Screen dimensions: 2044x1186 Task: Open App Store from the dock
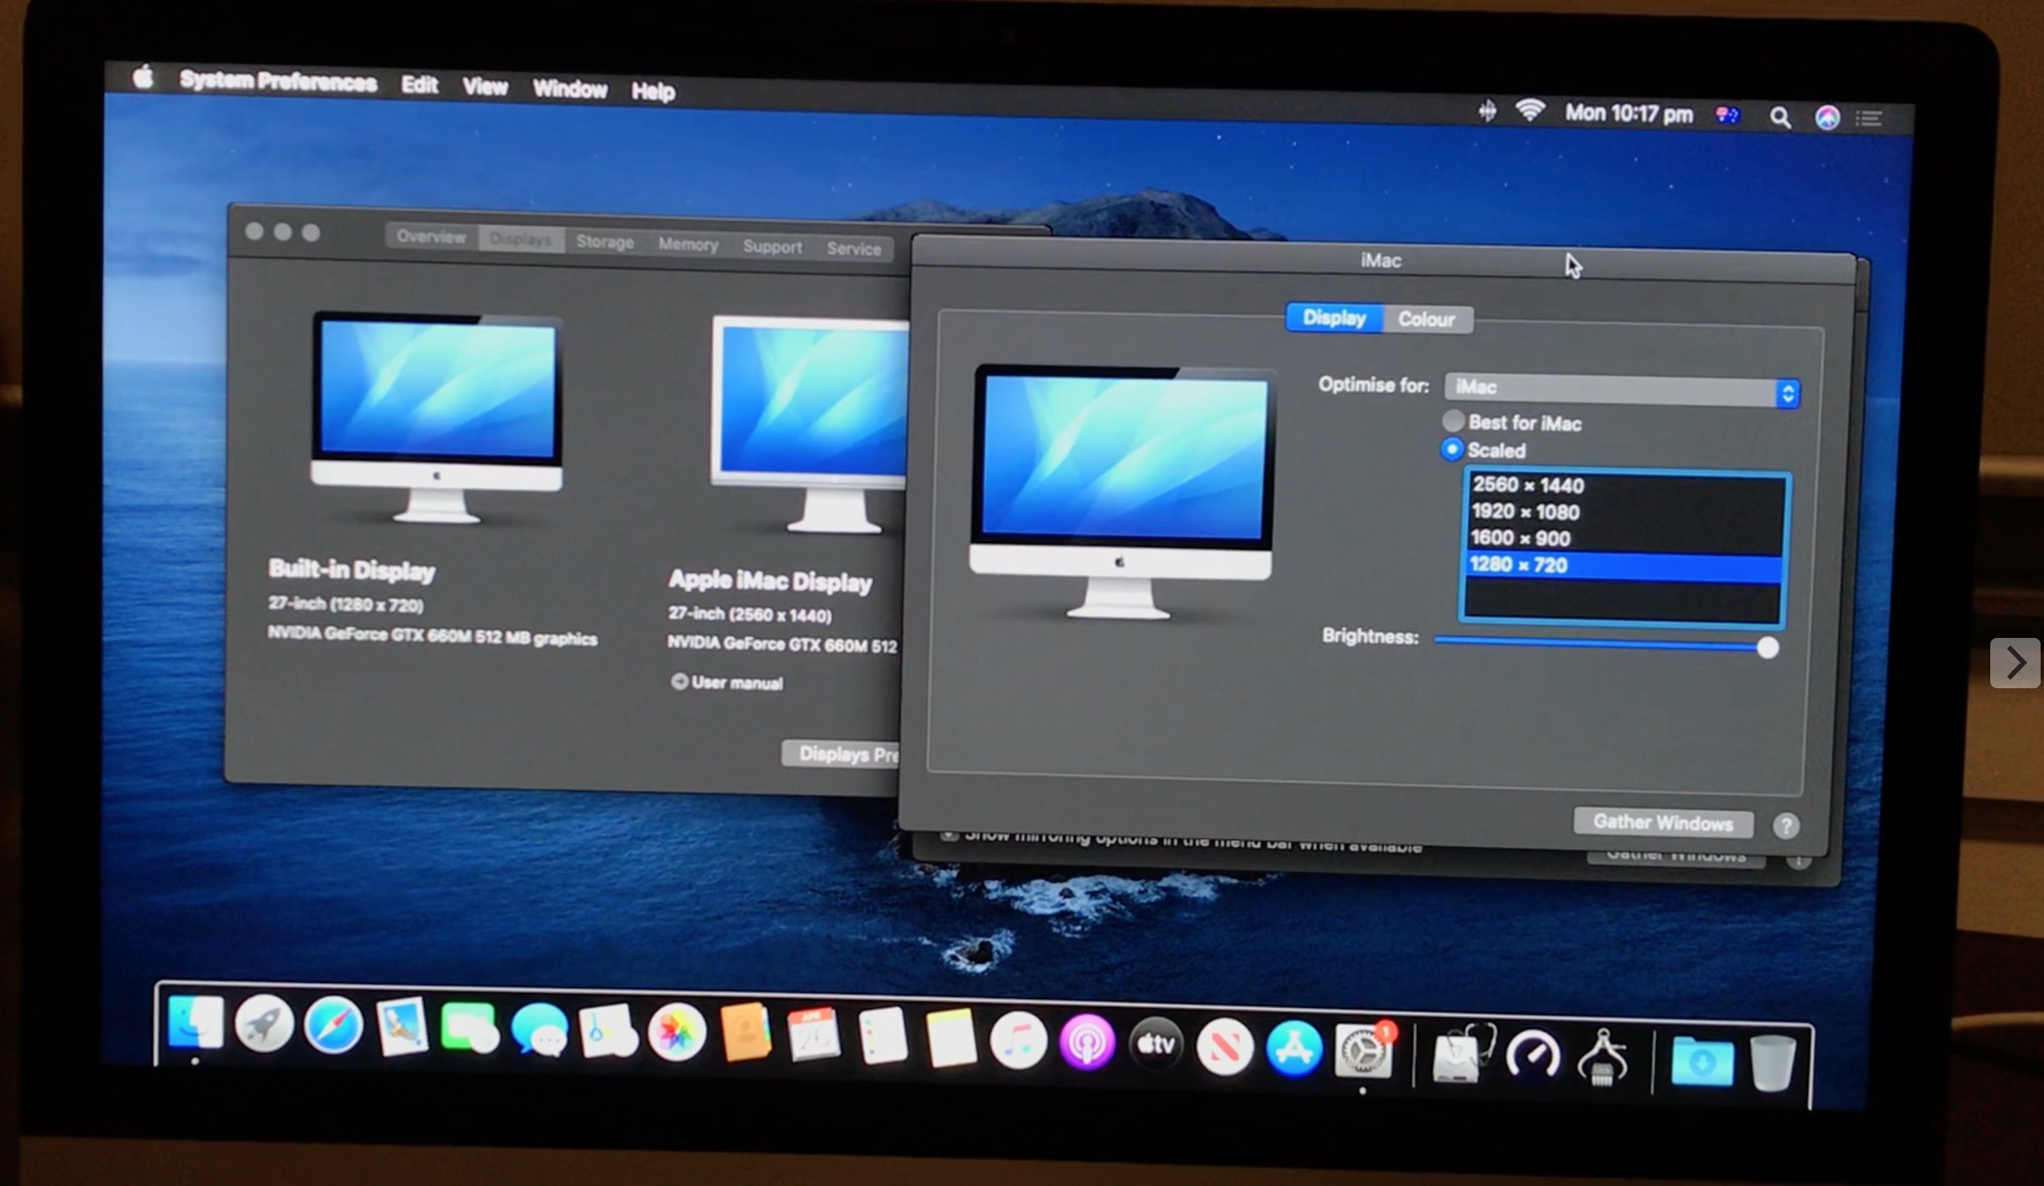1294,1048
